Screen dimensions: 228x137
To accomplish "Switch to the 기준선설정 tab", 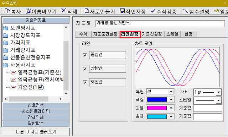I will point(152,34).
